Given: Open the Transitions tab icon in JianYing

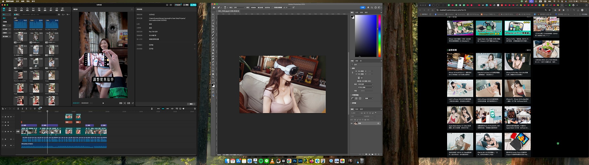Looking at the screenshot, I should coord(33,9).
